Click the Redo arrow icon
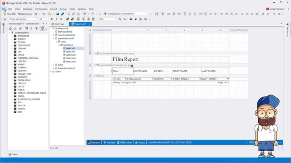This screenshot has width=291, height=163. click(92, 14)
